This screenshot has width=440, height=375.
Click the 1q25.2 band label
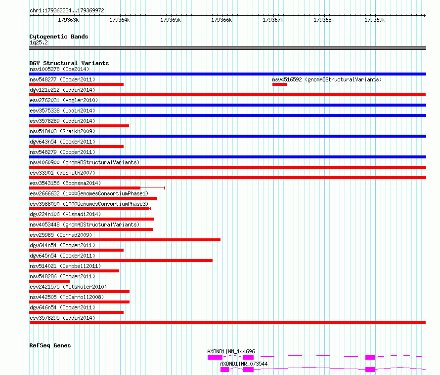(x=39, y=42)
